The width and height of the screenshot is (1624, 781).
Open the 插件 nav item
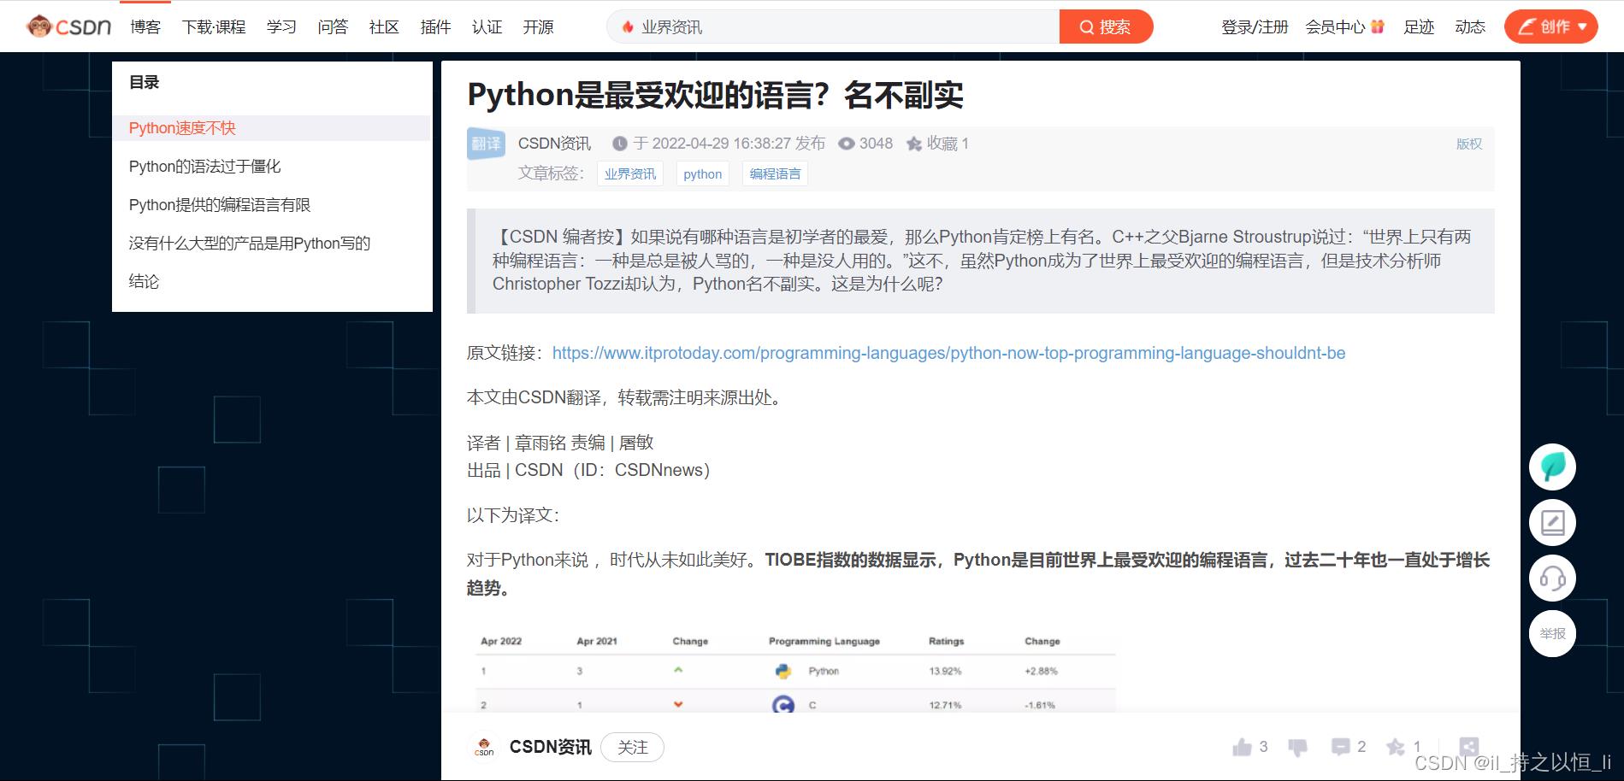pyautogui.click(x=435, y=27)
